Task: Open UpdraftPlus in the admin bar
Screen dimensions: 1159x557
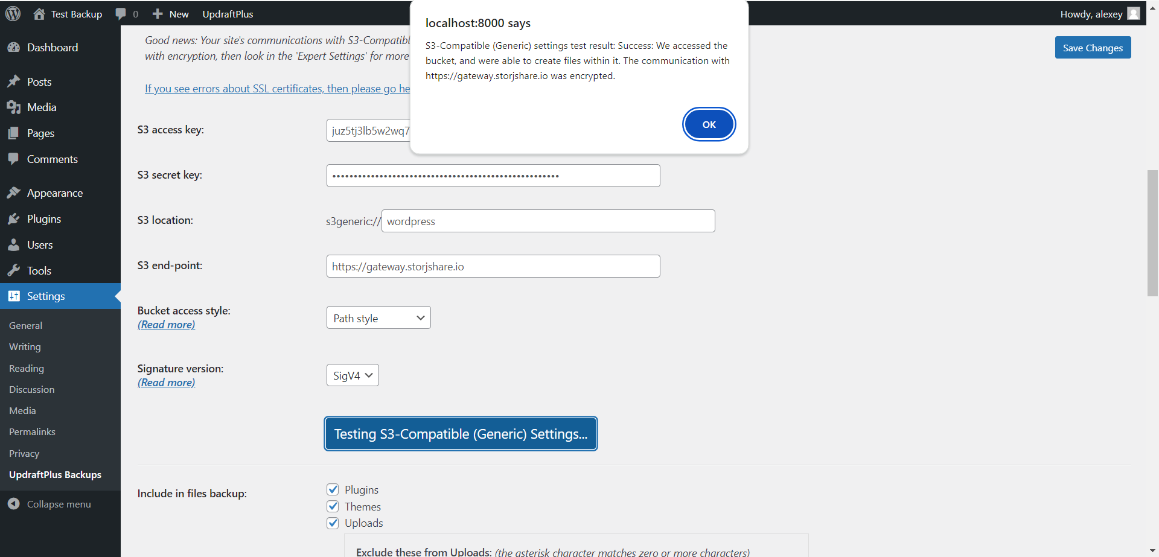Action: 228,14
